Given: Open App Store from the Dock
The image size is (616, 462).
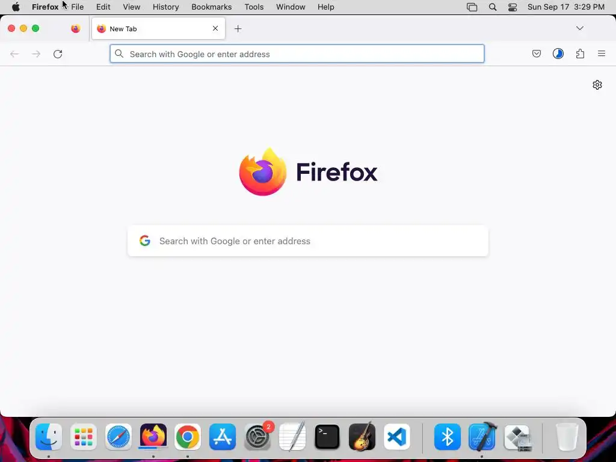Looking at the screenshot, I should [223, 437].
